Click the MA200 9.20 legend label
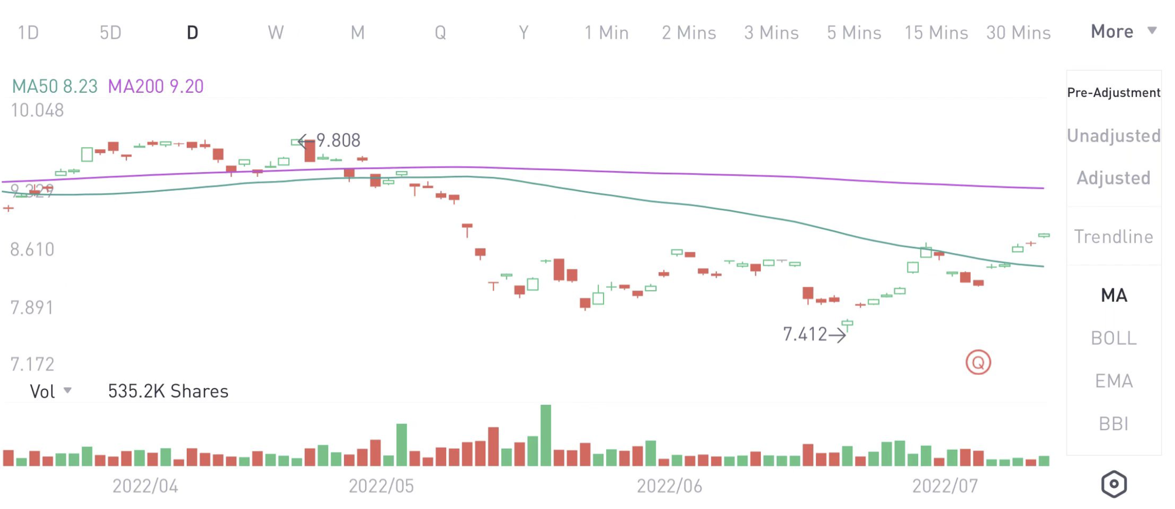 click(156, 86)
